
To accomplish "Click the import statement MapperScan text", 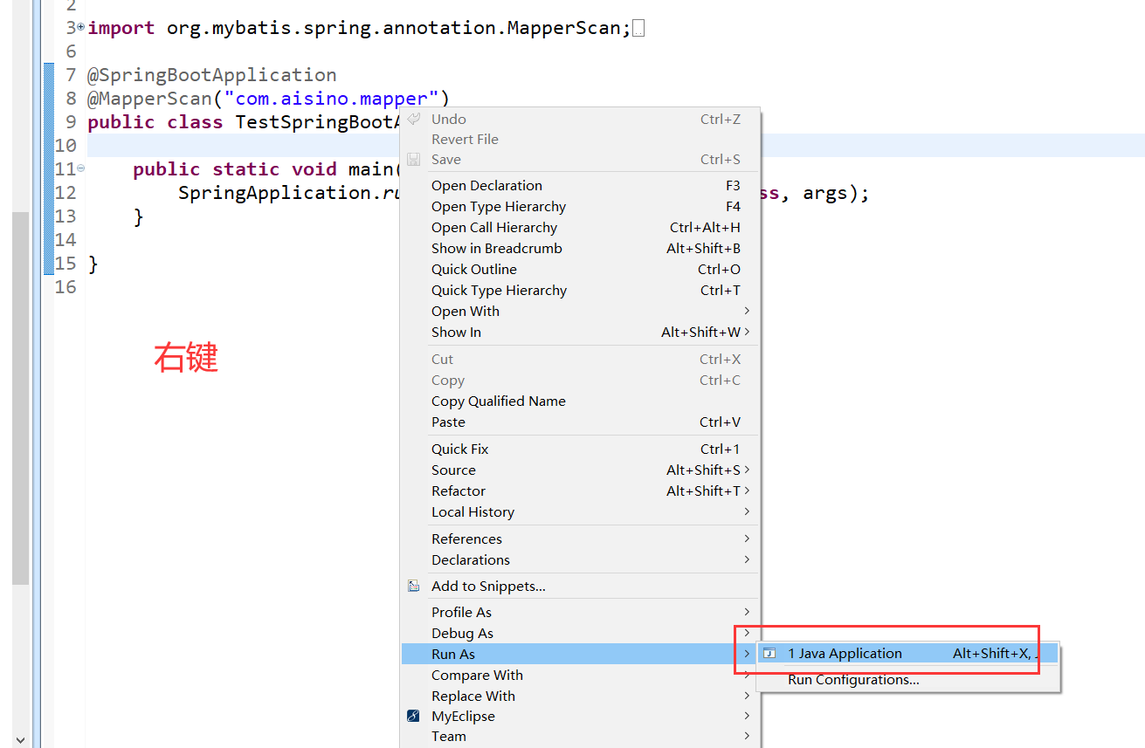I will click(x=564, y=28).
